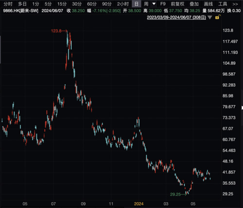Show more toolbar options via >> icon
This screenshot has height=208, width=243.
[235, 4]
